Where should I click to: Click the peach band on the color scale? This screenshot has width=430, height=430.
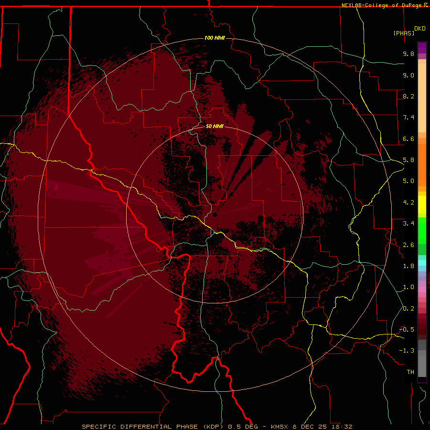click(422, 96)
